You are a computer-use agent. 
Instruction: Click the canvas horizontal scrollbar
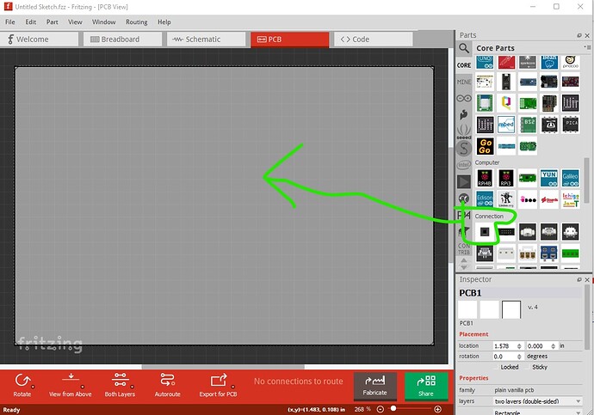pos(223,366)
